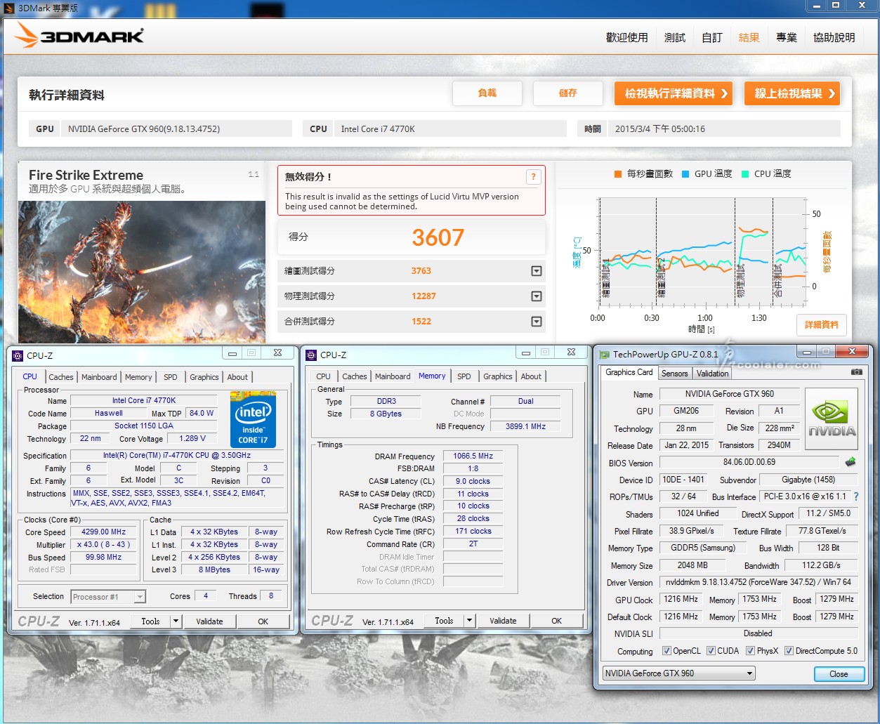Click OK in the CPU-Z Memory-timings window
Viewport: 880px width, 724px height.
point(556,621)
